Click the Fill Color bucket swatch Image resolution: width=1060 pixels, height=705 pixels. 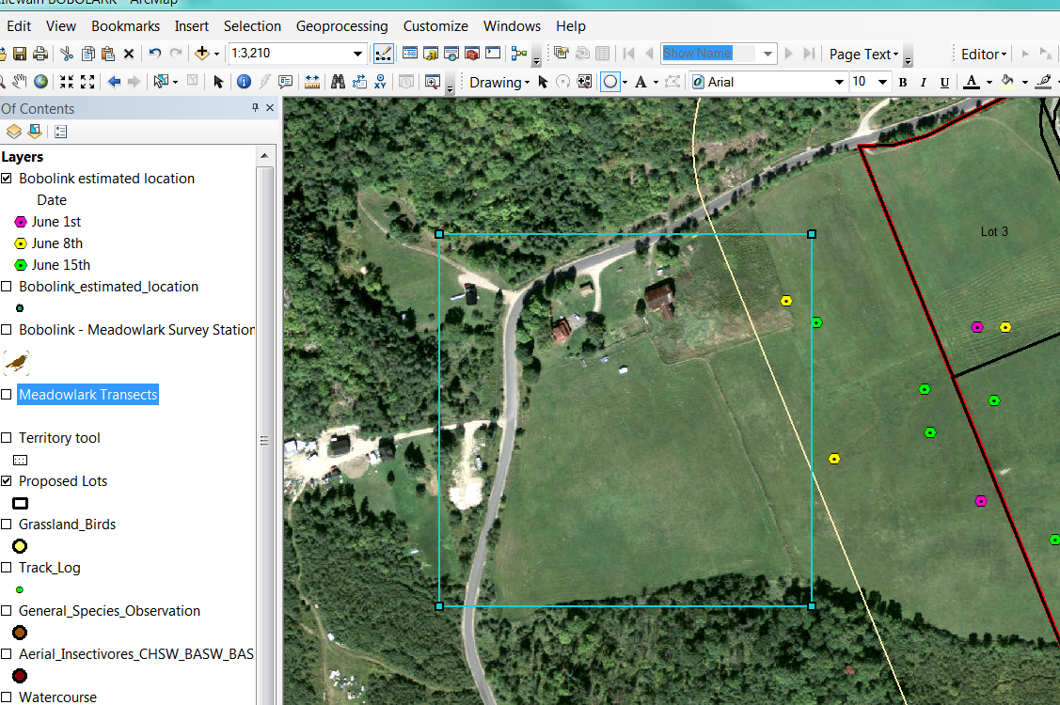coord(1007,83)
